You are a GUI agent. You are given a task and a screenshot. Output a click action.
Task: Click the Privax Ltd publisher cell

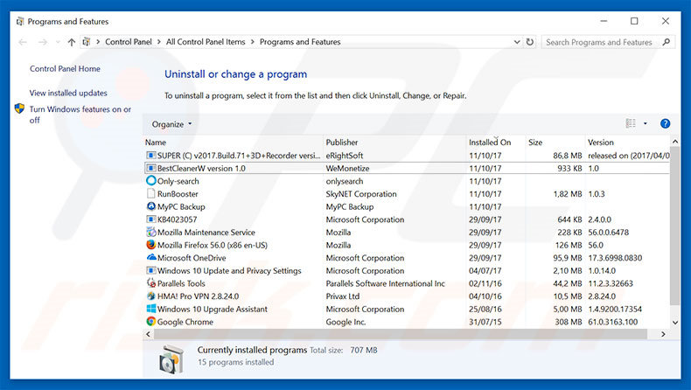point(343,296)
